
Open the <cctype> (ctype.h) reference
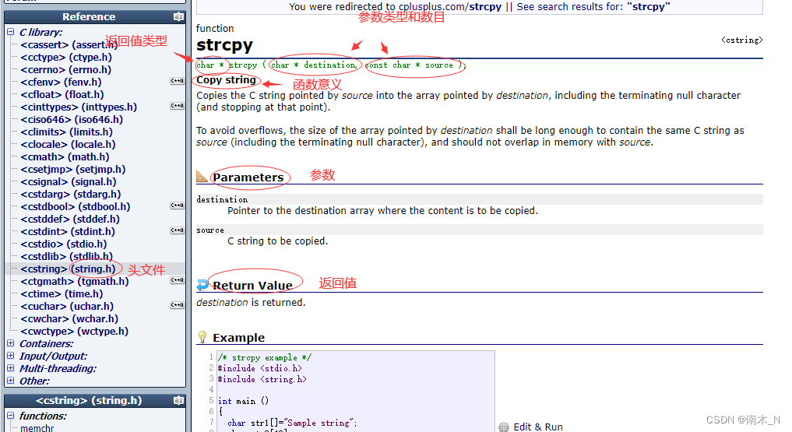(66, 58)
